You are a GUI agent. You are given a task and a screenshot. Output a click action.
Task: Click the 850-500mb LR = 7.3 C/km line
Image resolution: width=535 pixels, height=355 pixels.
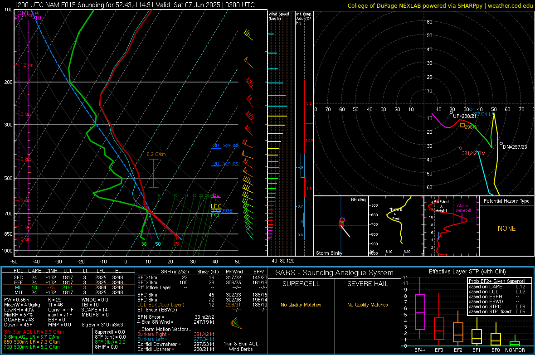(x=32, y=342)
